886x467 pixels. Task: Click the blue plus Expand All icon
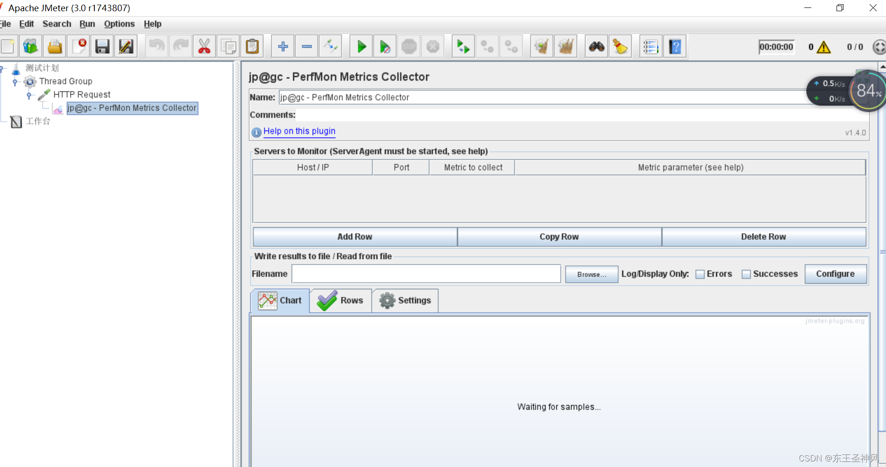(282, 47)
